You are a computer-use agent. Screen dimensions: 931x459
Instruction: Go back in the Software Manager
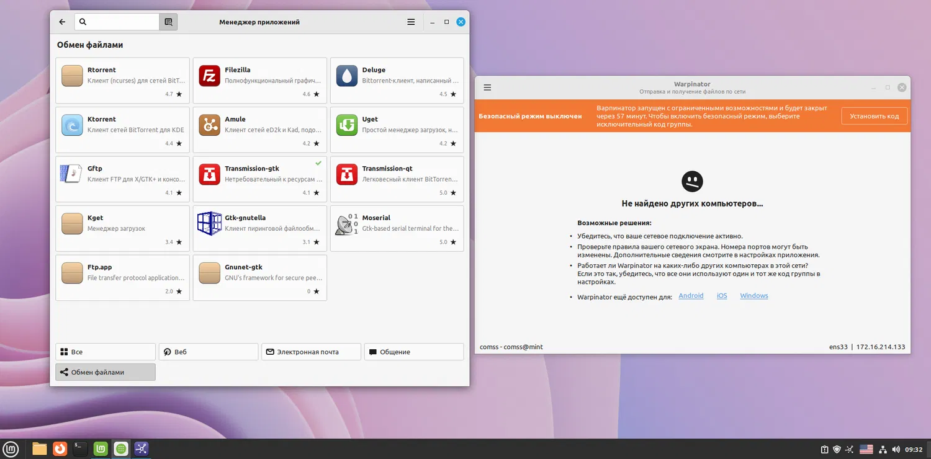[x=62, y=22]
